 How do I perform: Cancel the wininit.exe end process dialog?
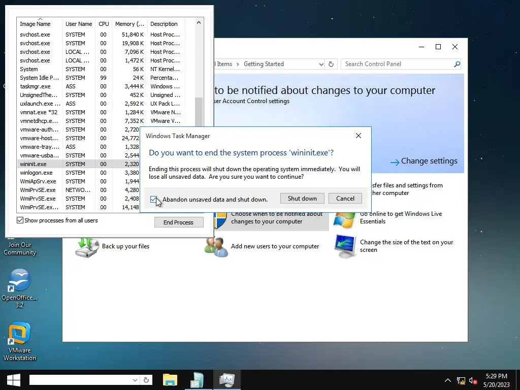(x=345, y=199)
